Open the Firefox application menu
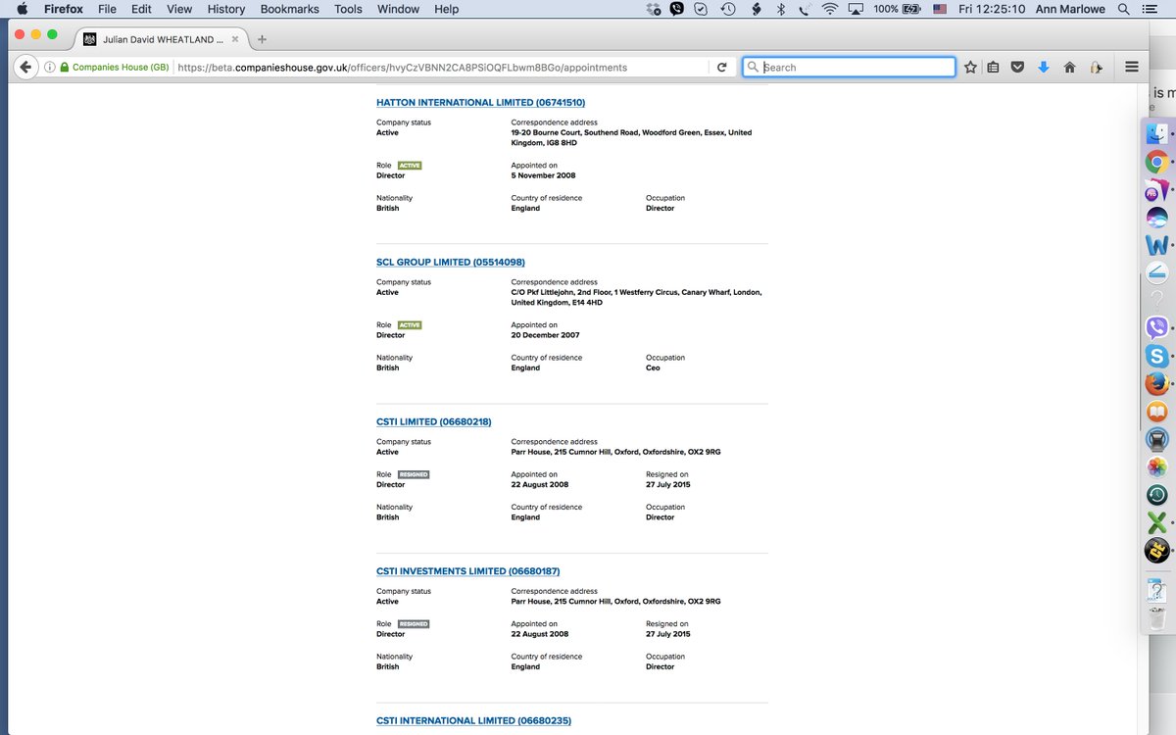The width and height of the screenshot is (1176, 735). coord(63,9)
